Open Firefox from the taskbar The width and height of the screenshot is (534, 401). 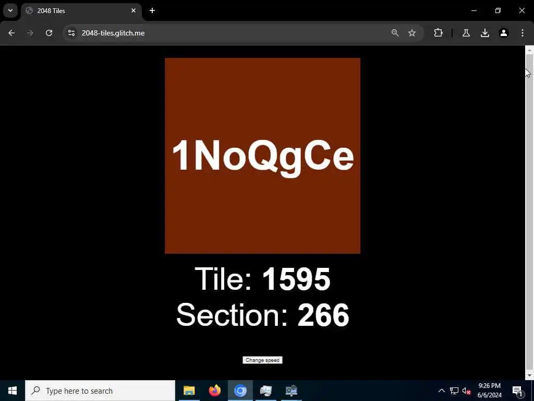(214, 391)
